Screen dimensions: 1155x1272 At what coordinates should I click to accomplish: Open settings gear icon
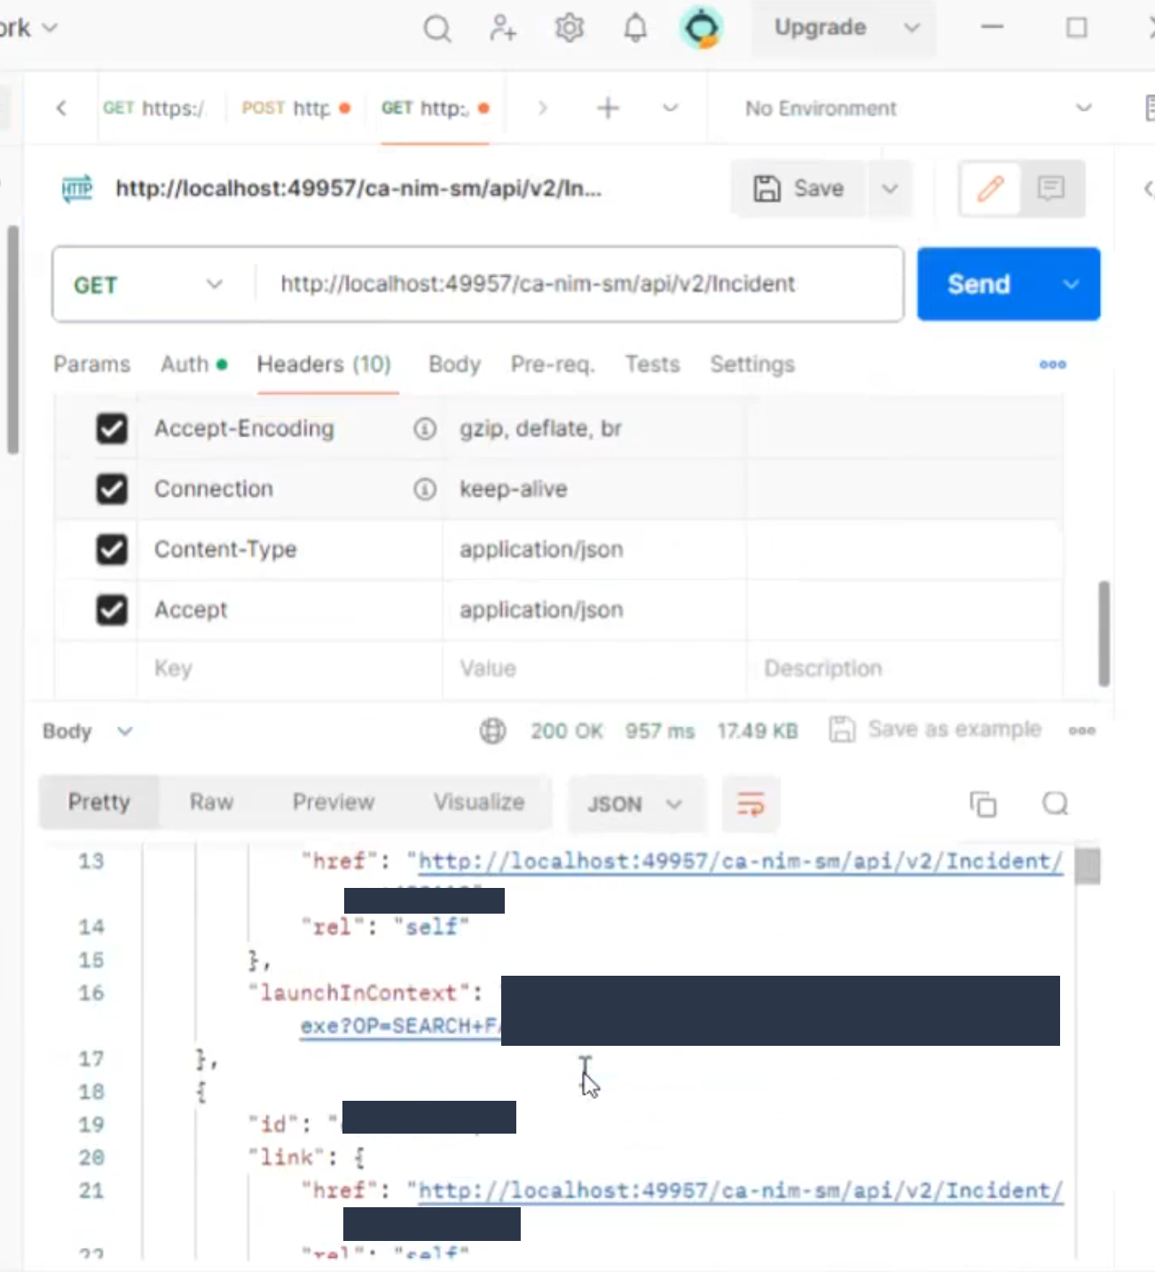click(570, 28)
